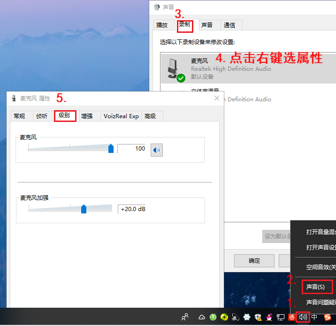Screen dimensions: 336x326
Task: Open the speaker audio manager tray icon
Action: (236, 317)
